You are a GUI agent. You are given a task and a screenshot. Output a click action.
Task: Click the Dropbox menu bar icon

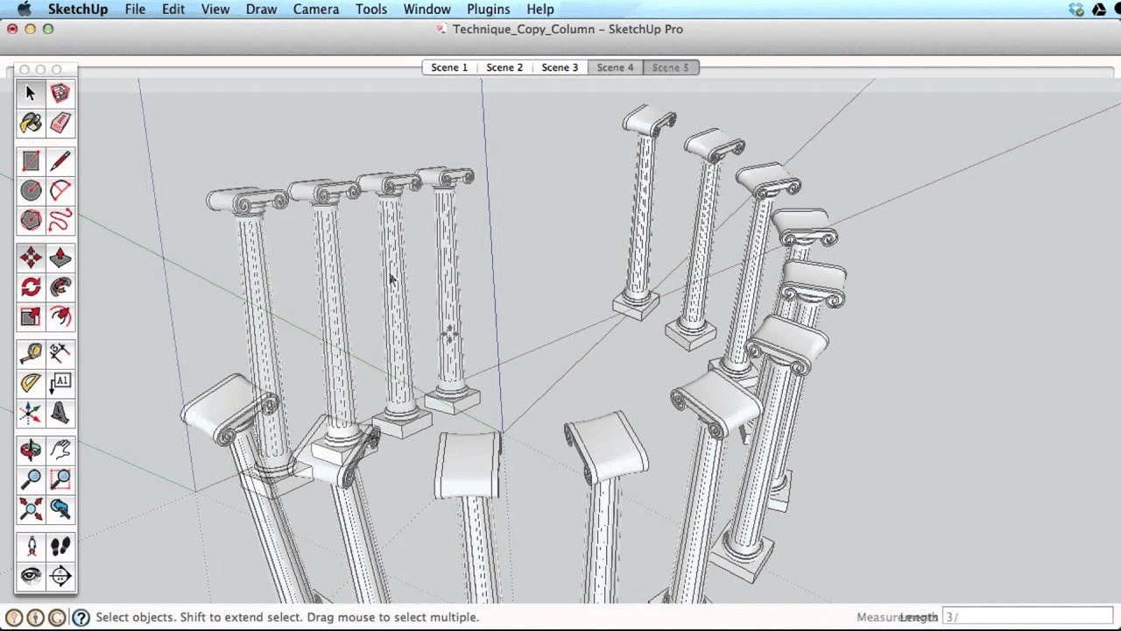[1076, 10]
